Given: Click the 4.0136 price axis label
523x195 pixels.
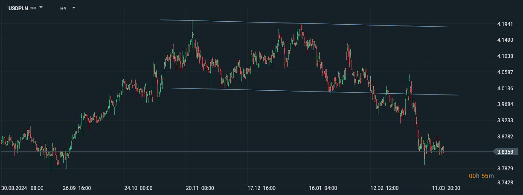Looking at the screenshot, I should pyautogui.click(x=506, y=89).
